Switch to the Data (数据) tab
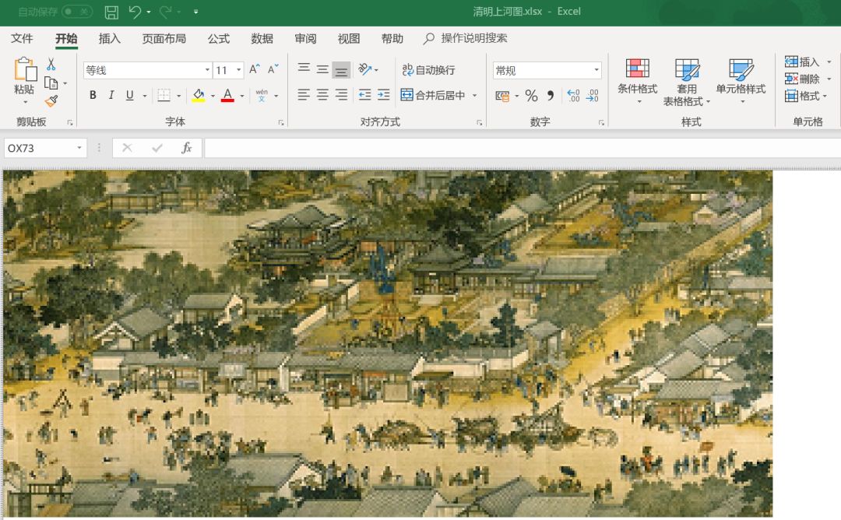 [262, 39]
